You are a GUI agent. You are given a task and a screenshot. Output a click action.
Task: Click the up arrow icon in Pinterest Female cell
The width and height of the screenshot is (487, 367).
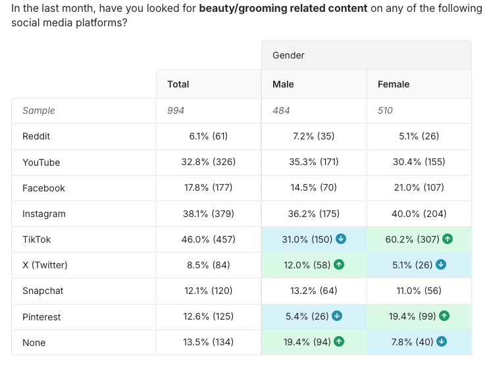coord(444,316)
